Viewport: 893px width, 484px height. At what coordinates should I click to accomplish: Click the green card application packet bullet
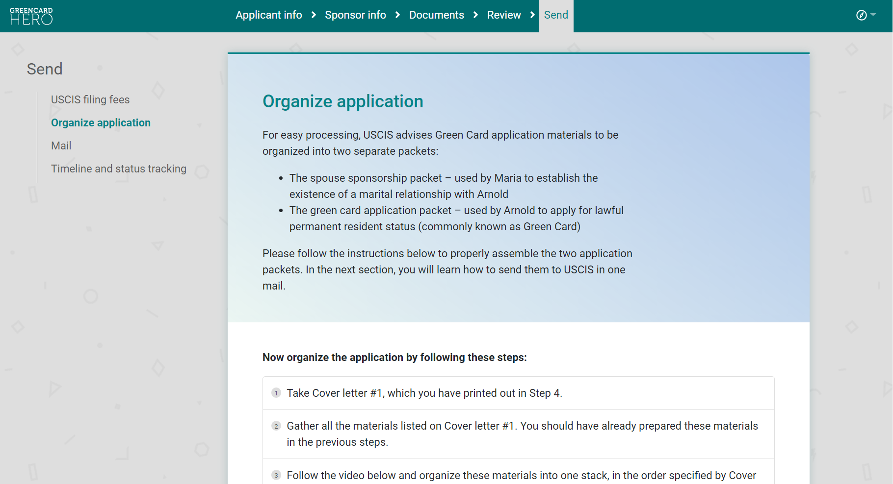[x=456, y=218]
